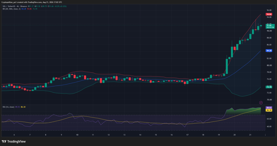The image size is (277, 146).
Task: Click the 40.00 RSI axis label
Action: (x=269, y=126)
